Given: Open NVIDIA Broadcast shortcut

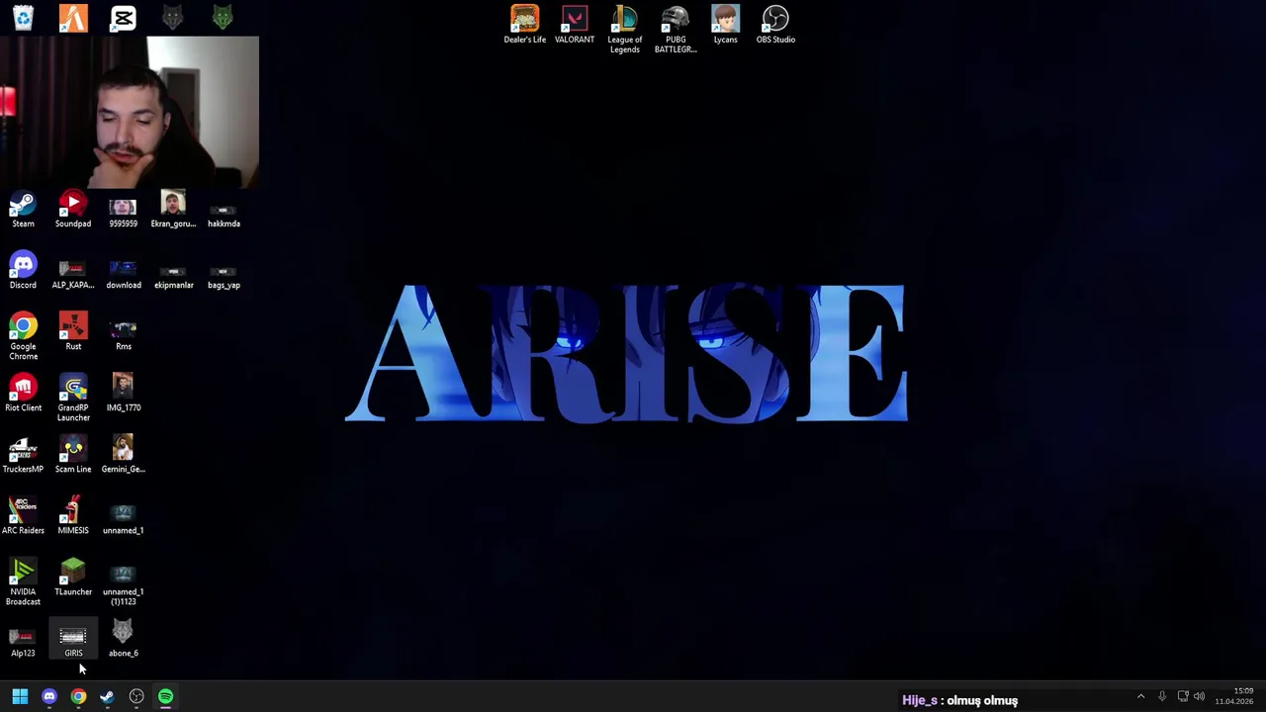Looking at the screenshot, I should coord(23,582).
